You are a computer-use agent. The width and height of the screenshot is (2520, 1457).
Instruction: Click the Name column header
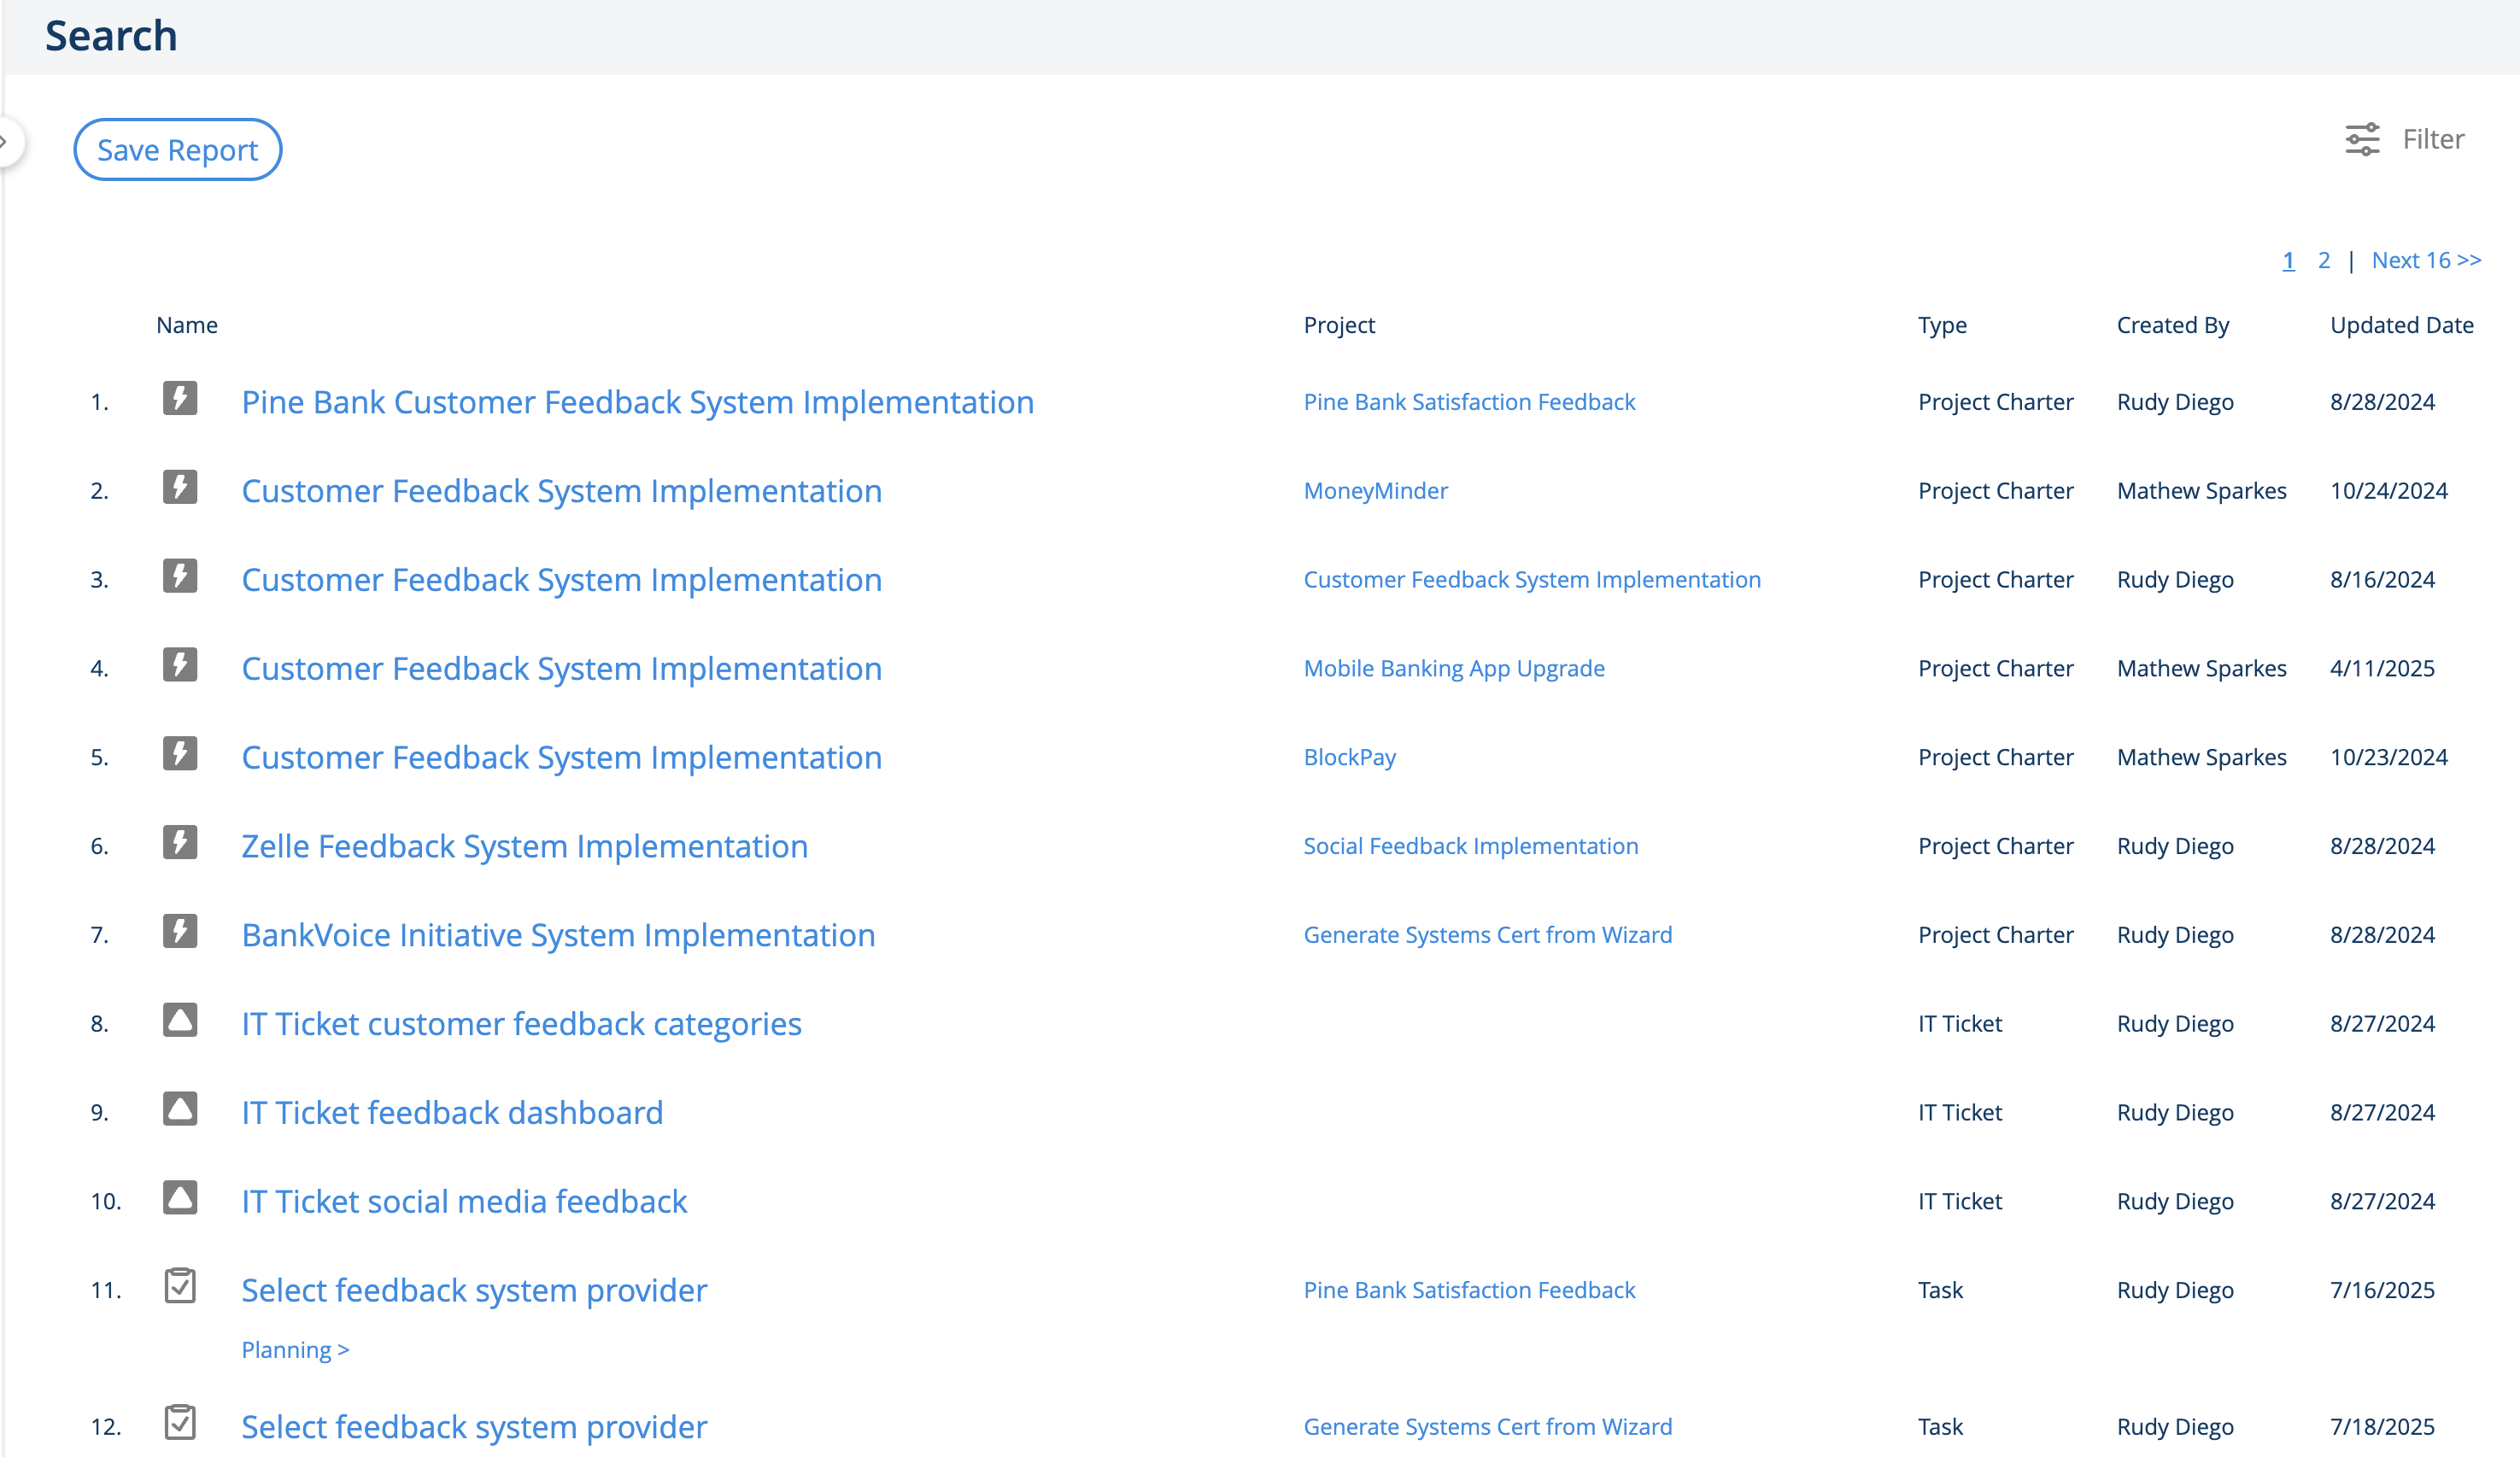click(x=187, y=325)
